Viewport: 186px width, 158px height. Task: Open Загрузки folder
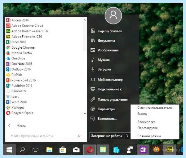(x=101, y=69)
